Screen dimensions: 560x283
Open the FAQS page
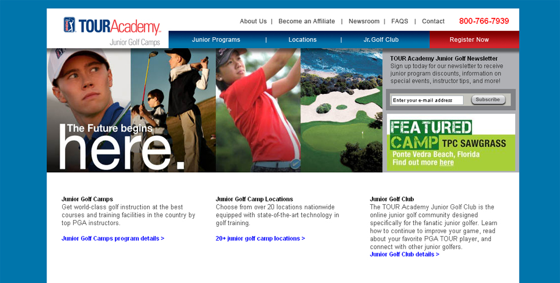(x=400, y=21)
